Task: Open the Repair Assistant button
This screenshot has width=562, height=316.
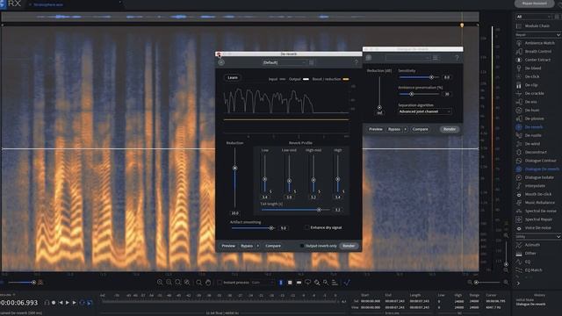Action: [535, 4]
